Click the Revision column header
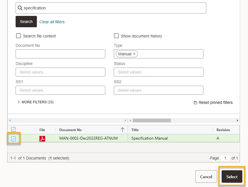248x187 pixels. tap(223, 130)
